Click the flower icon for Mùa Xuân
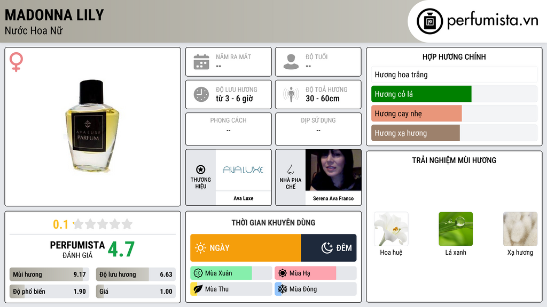This screenshot has height=307, width=547. [198, 273]
